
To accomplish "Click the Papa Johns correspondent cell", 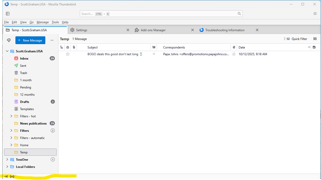I will point(196,54).
